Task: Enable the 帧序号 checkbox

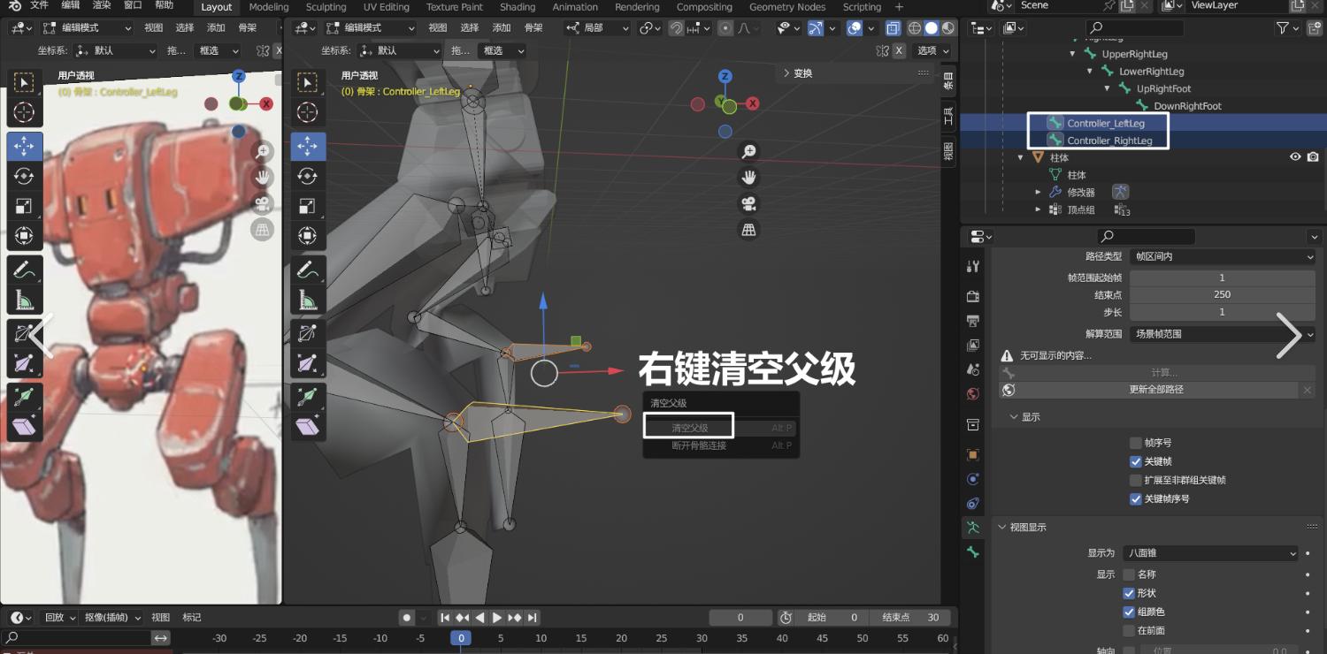Action: tap(1136, 443)
